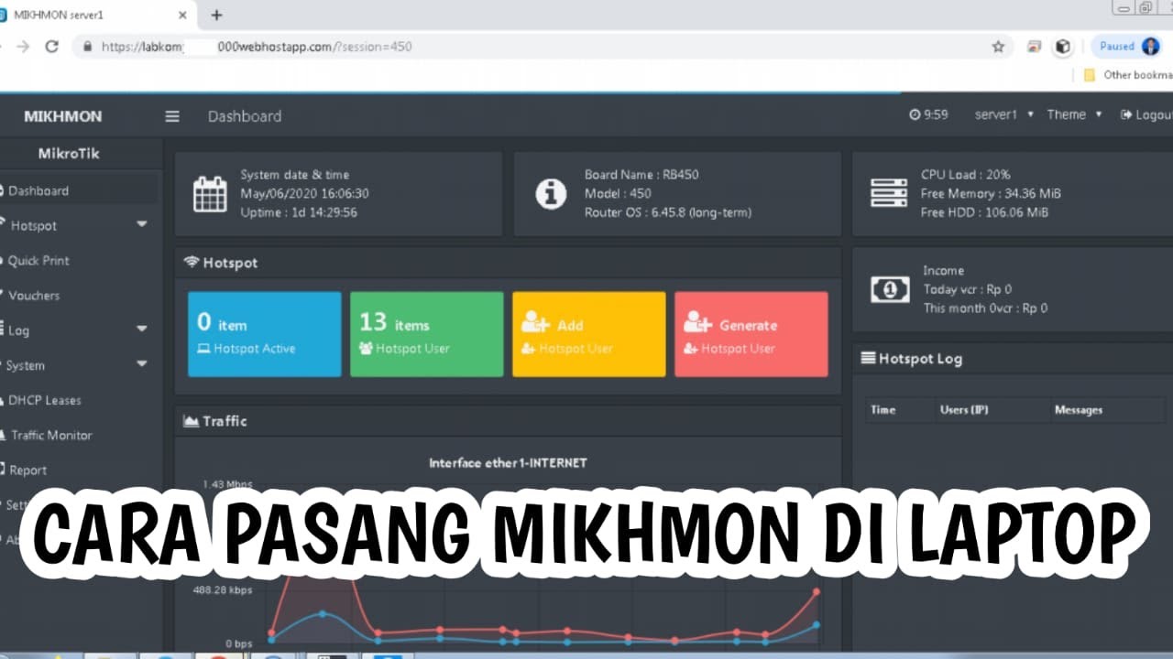Click the chart icon in Traffic header
The image size is (1173, 659).
coord(192,421)
